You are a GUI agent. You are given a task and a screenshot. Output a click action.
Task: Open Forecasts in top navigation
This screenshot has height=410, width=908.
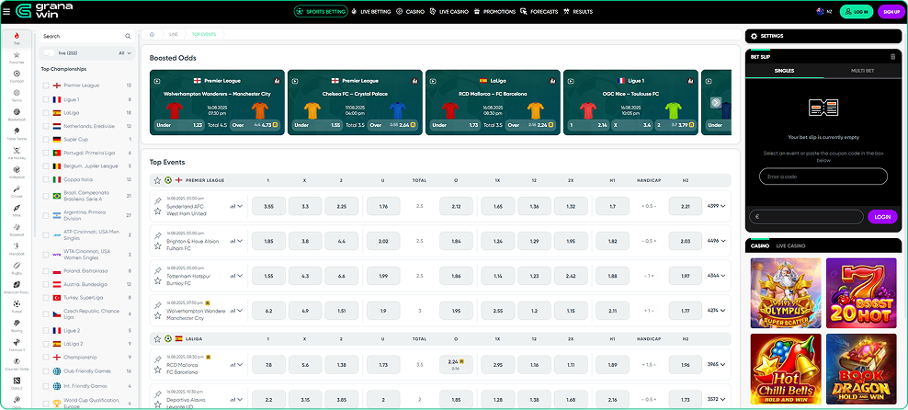539,12
